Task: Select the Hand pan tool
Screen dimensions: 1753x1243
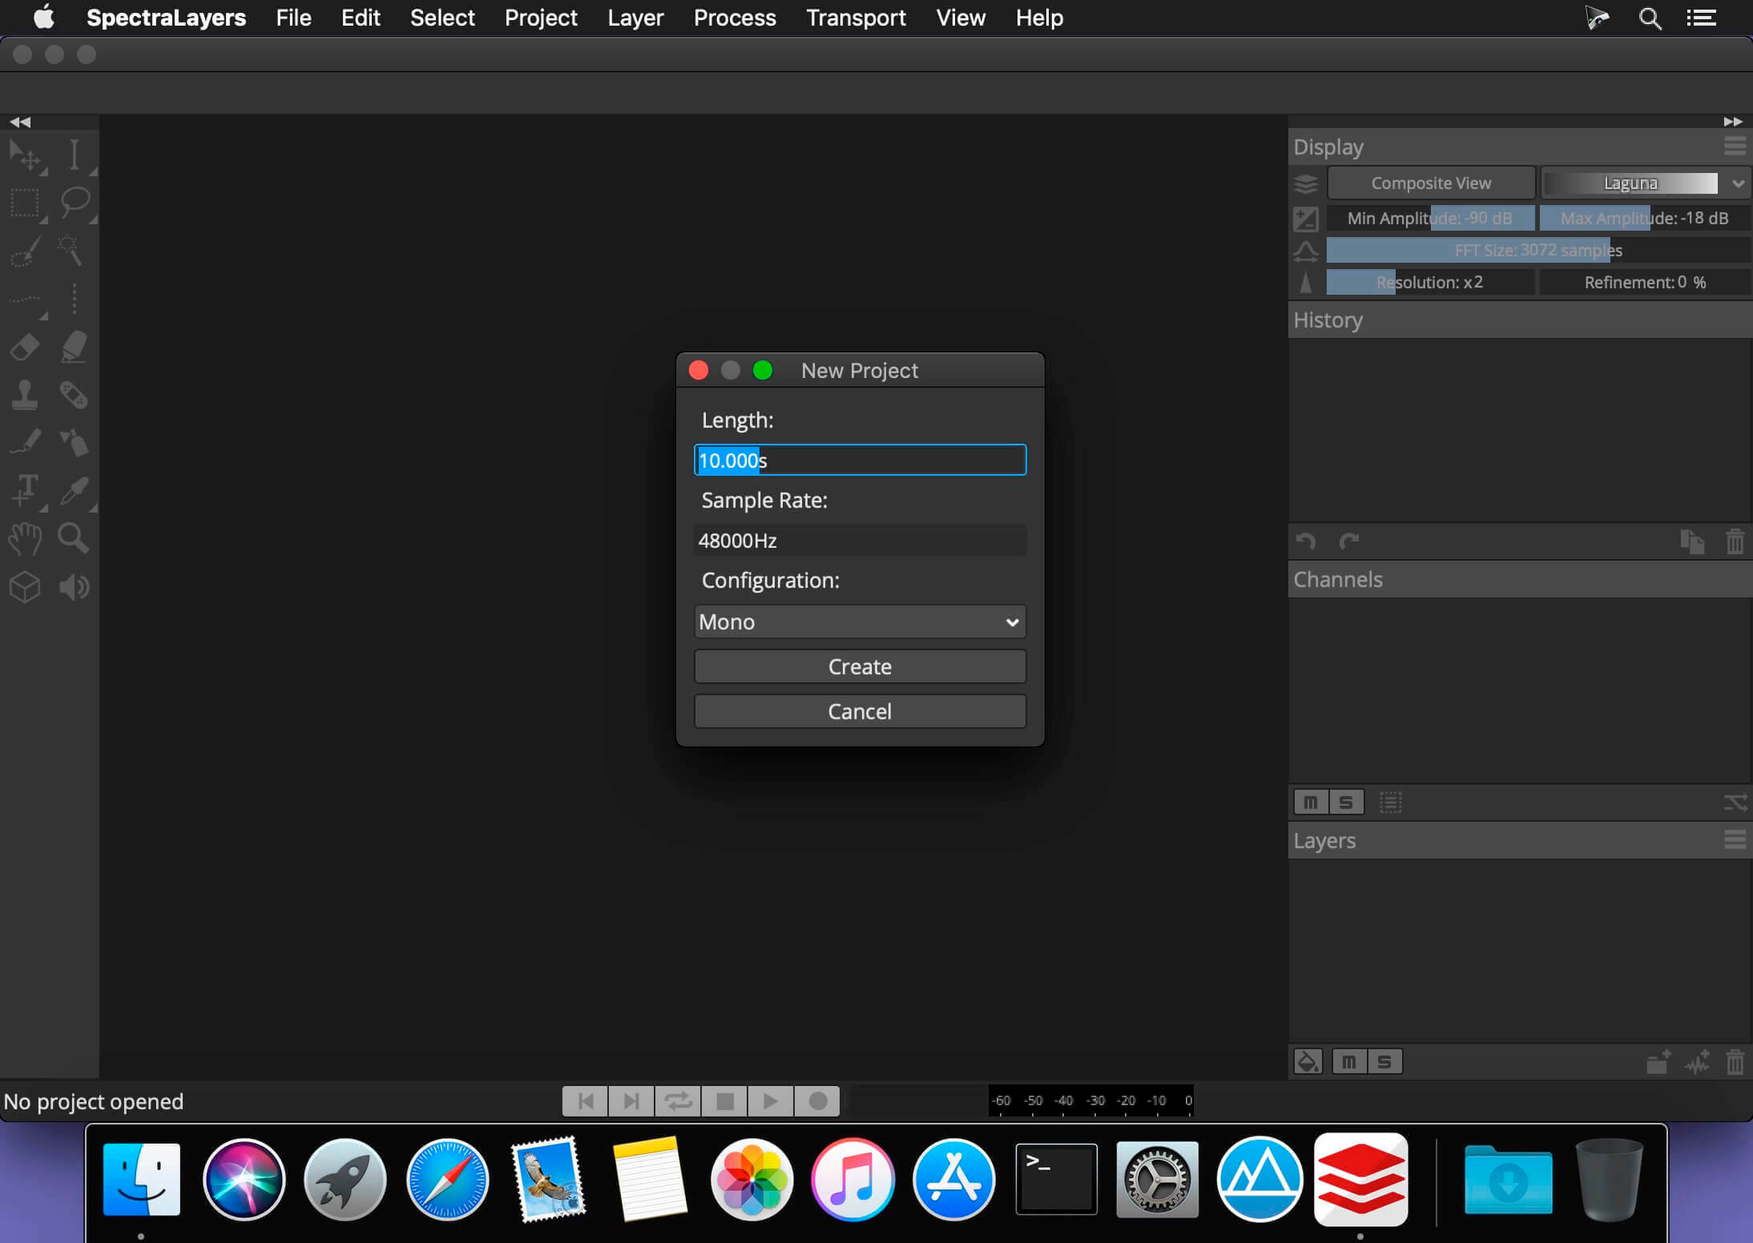Action: [x=25, y=538]
